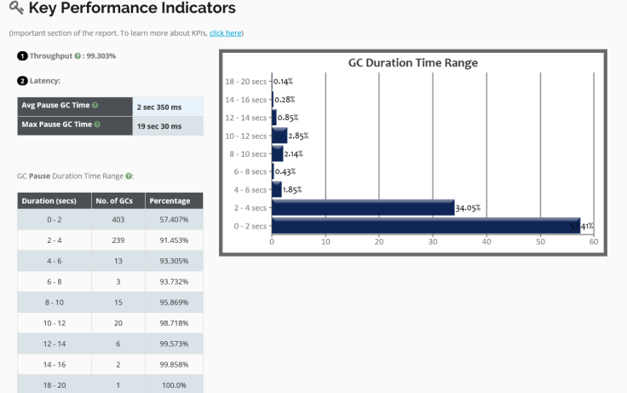Open the 'click here' KPI link
Screen dimensions: 627x393
(x=226, y=32)
